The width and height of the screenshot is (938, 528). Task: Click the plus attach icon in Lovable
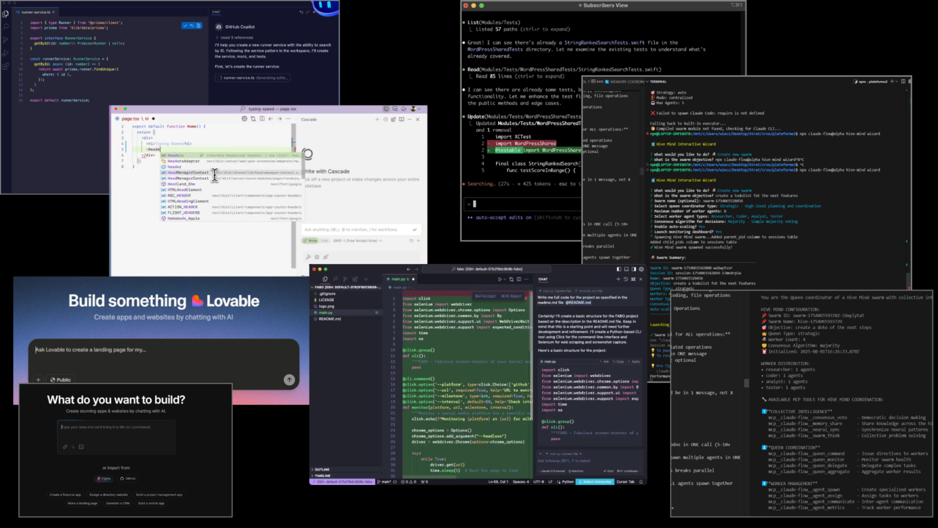click(38, 379)
